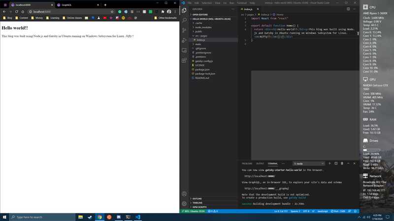This screenshot has width=394, height=221.
Task: Click the Manage gear icon
Action: point(184,203)
